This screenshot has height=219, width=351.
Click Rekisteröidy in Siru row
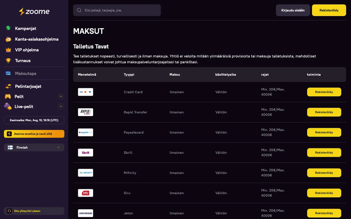tap(324, 193)
